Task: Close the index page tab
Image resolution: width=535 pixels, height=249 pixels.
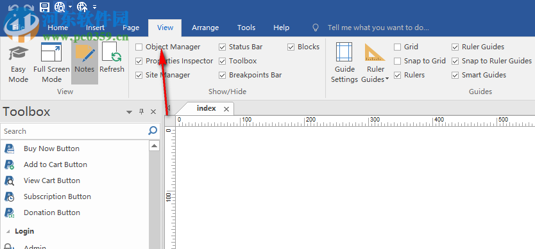Action: tap(226, 109)
